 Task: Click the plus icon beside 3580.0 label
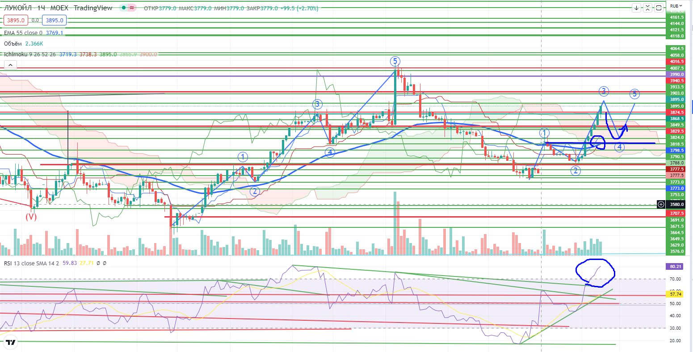661,205
